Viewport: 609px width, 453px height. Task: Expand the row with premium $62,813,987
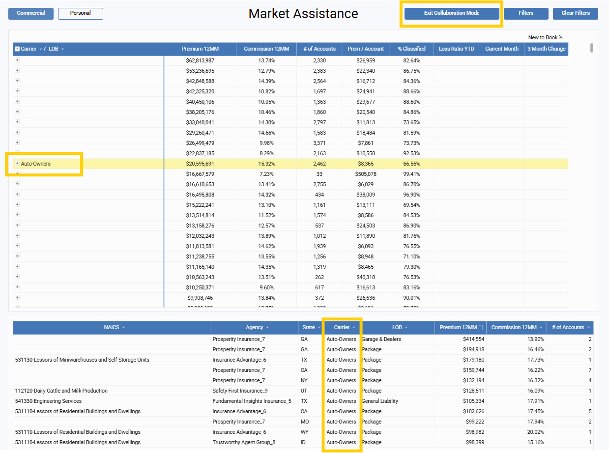pyautogui.click(x=17, y=60)
